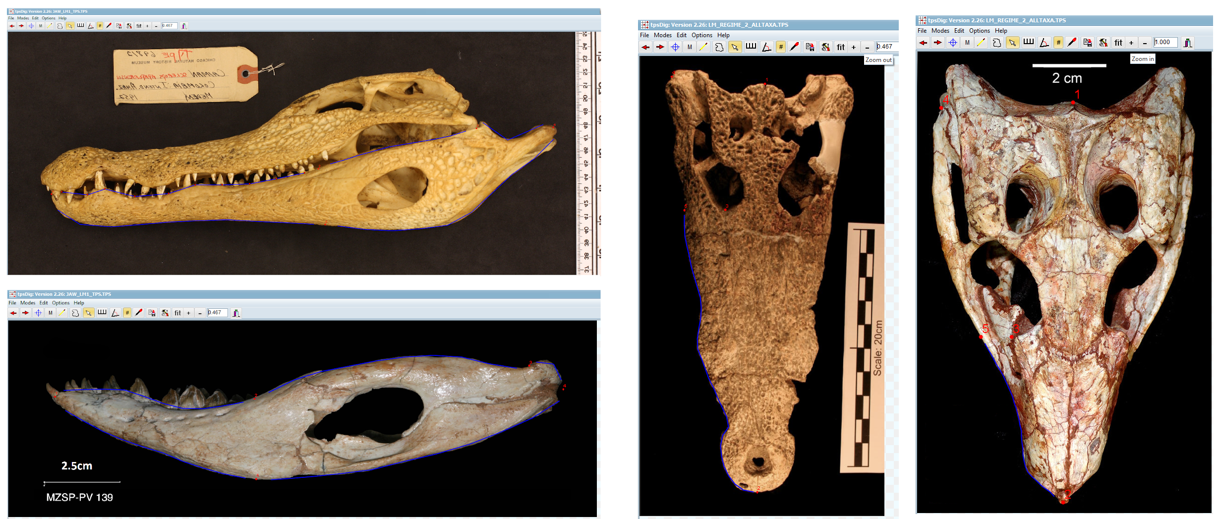Viewport: 1221px width, 519px height.
Task: Click exit door icon in museum-tag caiman window
Action: click(184, 26)
